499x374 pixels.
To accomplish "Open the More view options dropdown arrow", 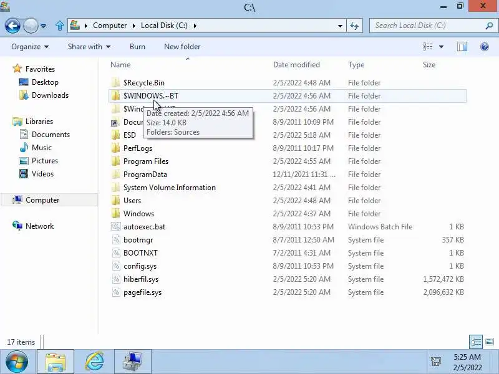I will point(441,47).
